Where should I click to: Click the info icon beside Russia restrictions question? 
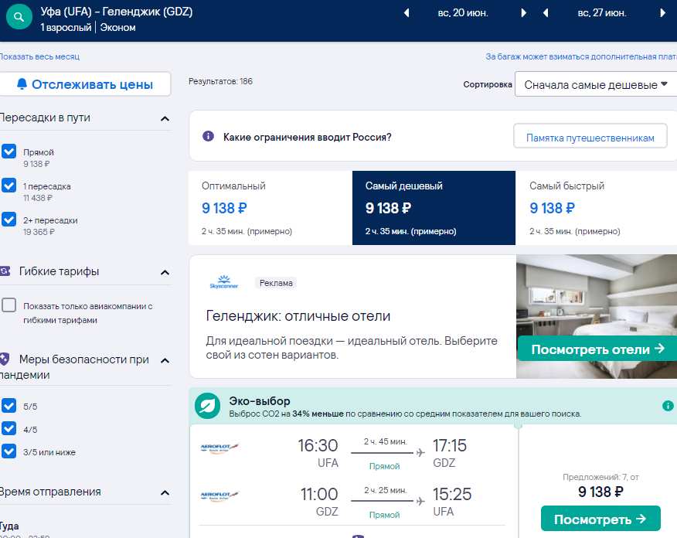(208, 137)
